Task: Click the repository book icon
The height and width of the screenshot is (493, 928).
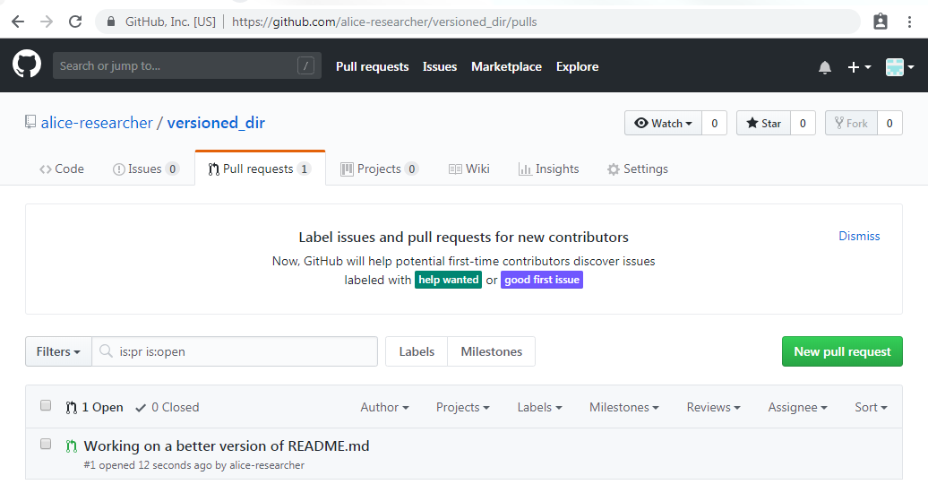Action: click(30, 122)
